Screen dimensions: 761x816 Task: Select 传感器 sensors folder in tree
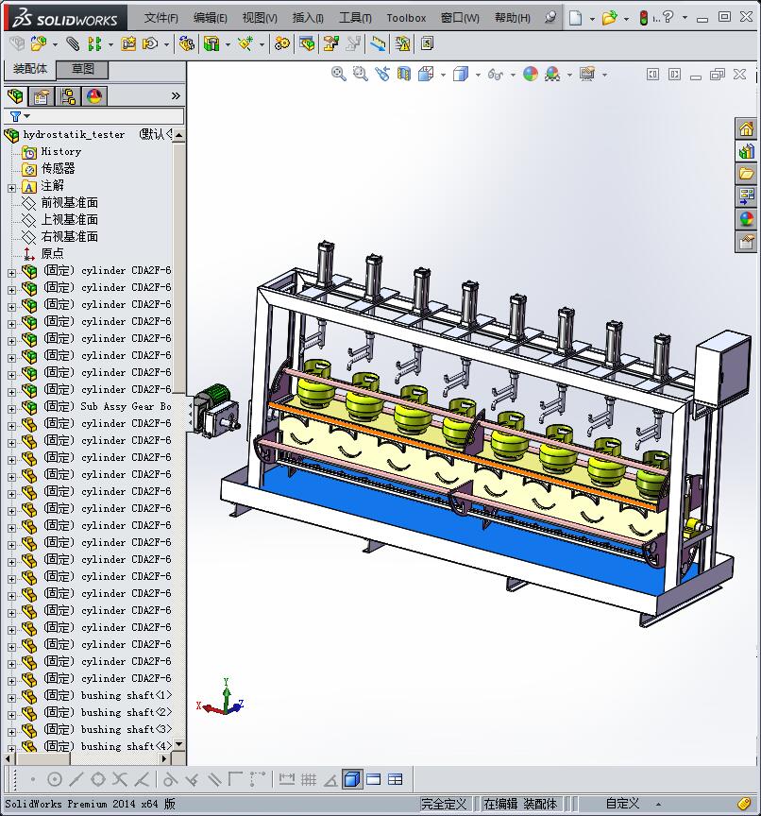(x=58, y=169)
